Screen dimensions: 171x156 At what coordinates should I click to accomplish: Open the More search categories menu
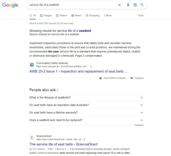click(108, 16)
